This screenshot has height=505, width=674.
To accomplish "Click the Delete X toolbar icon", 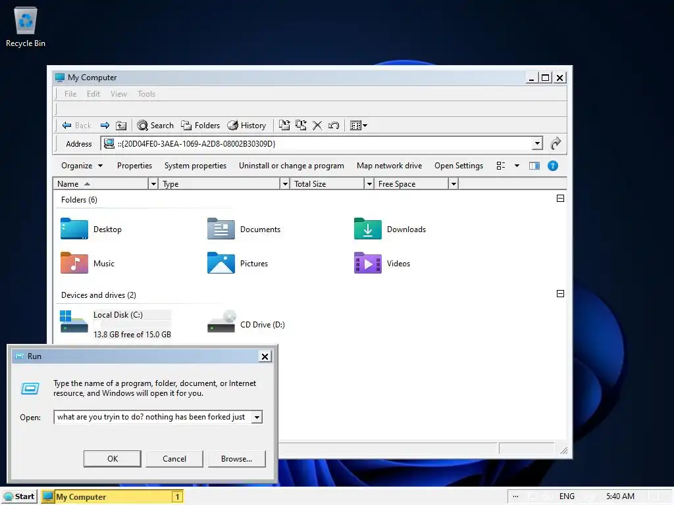I will point(317,126).
